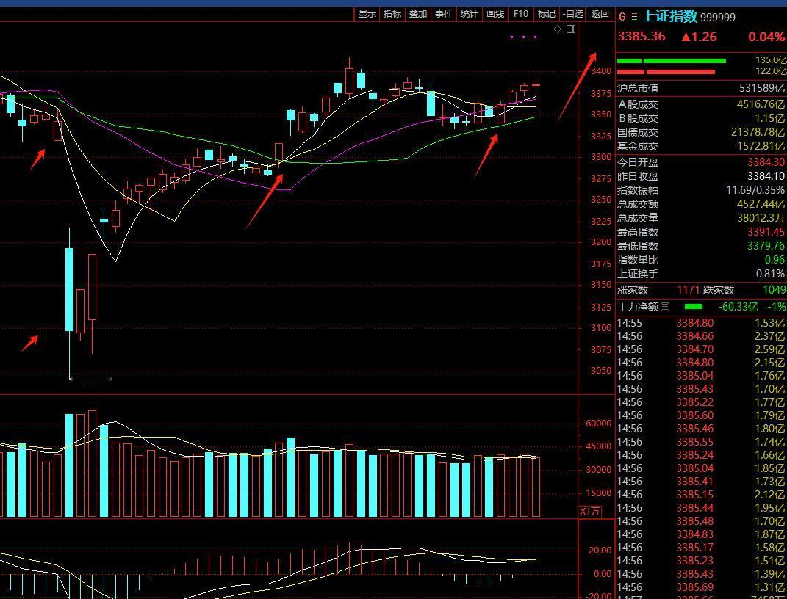The height and width of the screenshot is (599, 787).
Task: Click the diamond icon above the chart
Action: pyautogui.click(x=557, y=29)
